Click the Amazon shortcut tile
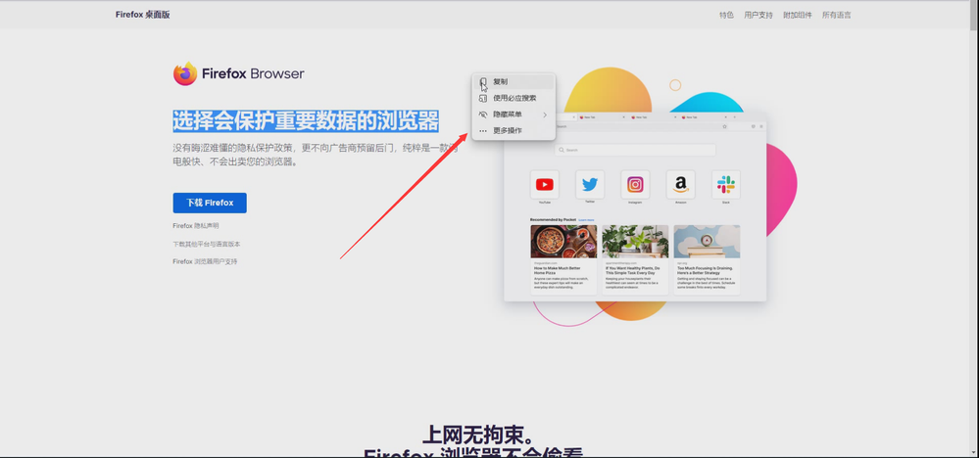The width and height of the screenshot is (979, 458). click(x=680, y=184)
